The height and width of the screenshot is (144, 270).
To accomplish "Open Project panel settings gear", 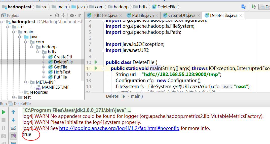I will point(72,16).
